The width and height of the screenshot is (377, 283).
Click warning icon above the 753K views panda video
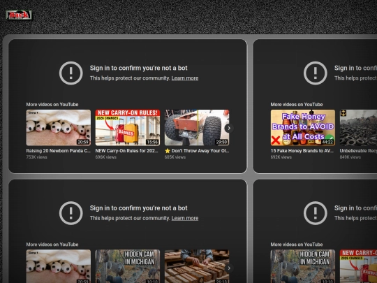click(71, 73)
